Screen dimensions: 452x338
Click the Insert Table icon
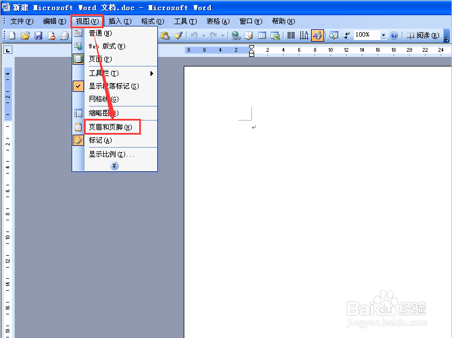(x=262, y=35)
